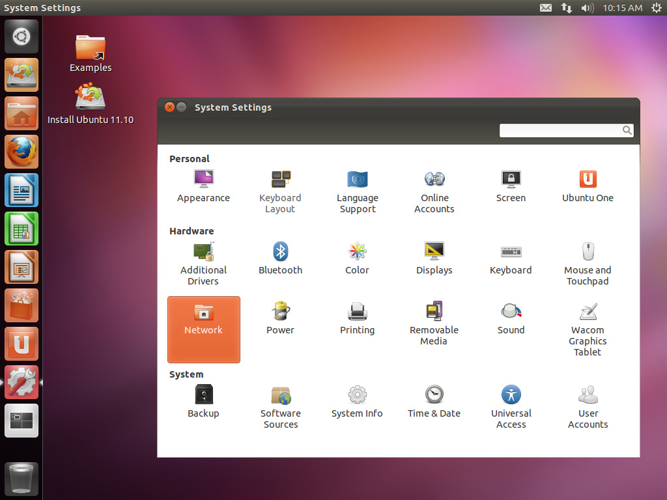Open User Accounts settings
This screenshot has height=500, width=667.
tap(588, 407)
